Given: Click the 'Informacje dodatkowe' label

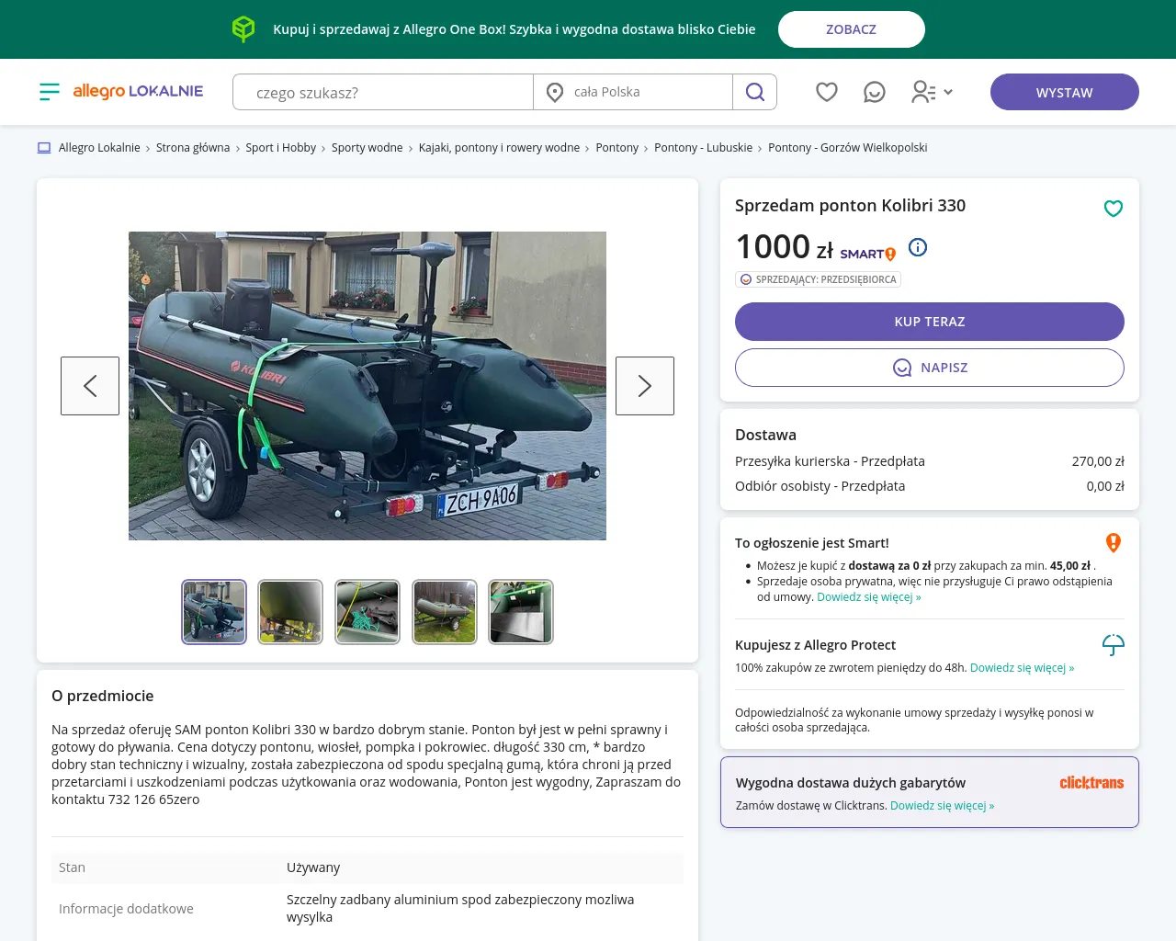Looking at the screenshot, I should (126, 909).
